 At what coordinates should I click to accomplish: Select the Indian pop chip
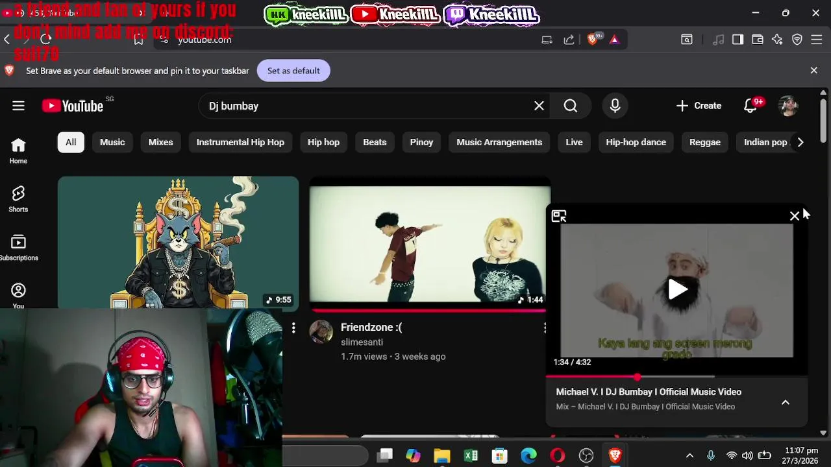(x=765, y=142)
